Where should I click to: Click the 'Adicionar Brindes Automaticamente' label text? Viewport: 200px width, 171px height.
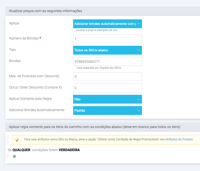[x=37, y=110]
